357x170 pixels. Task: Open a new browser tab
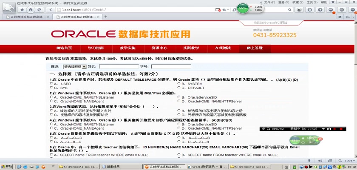[106, 17]
